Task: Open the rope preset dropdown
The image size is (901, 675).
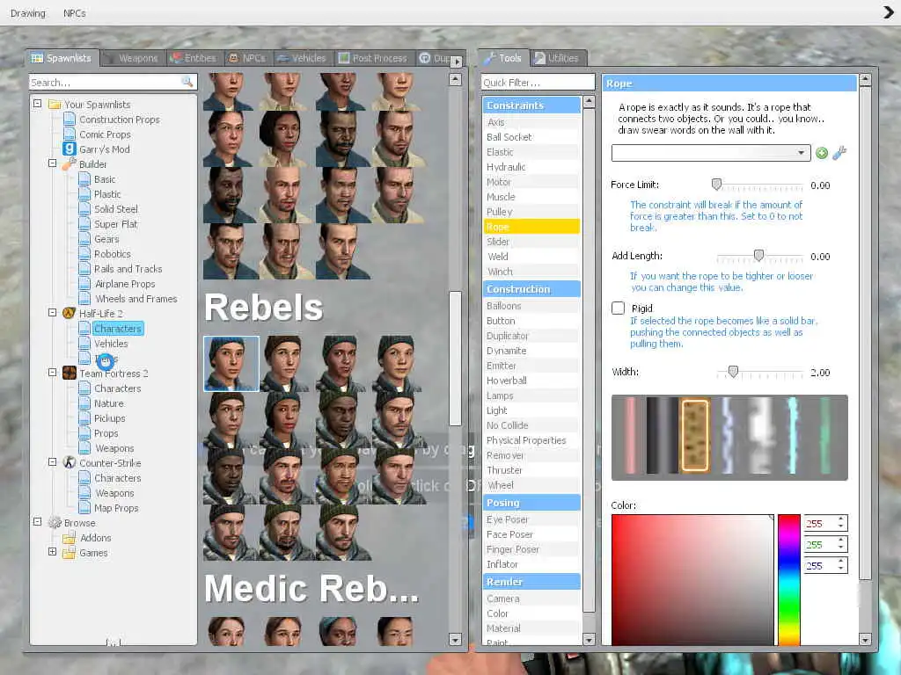Action: coord(711,153)
